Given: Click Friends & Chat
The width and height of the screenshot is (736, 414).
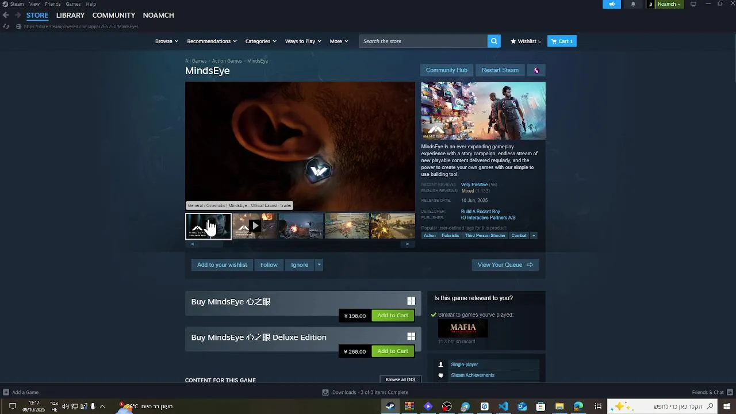Looking at the screenshot, I should (x=711, y=392).
